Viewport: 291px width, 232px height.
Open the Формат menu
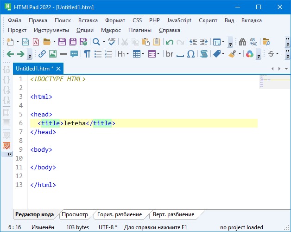pos(115,20)
